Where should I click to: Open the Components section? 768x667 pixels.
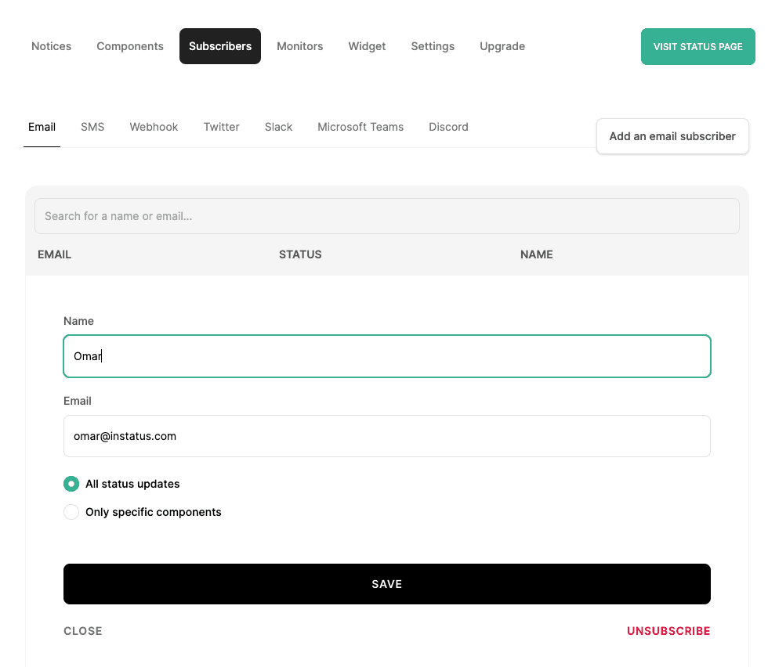pyautogui.click(x=129, y=46)
